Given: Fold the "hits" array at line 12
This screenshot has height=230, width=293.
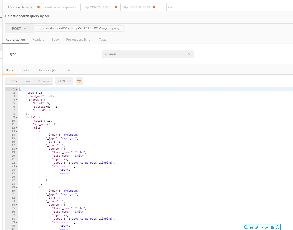Looking at the screenshot, I should (17, 128).
